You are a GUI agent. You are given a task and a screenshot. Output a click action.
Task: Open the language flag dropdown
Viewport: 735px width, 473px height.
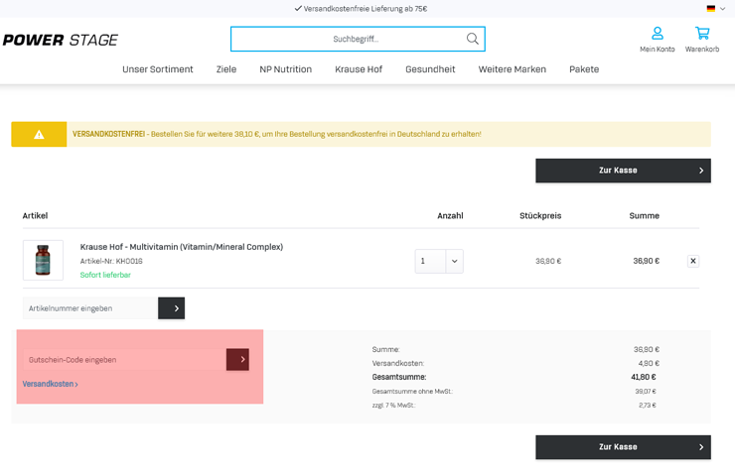point(716,8)
